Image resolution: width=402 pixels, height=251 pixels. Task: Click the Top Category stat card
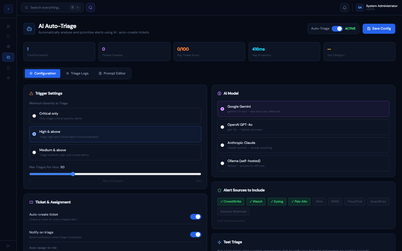point(359,52)
